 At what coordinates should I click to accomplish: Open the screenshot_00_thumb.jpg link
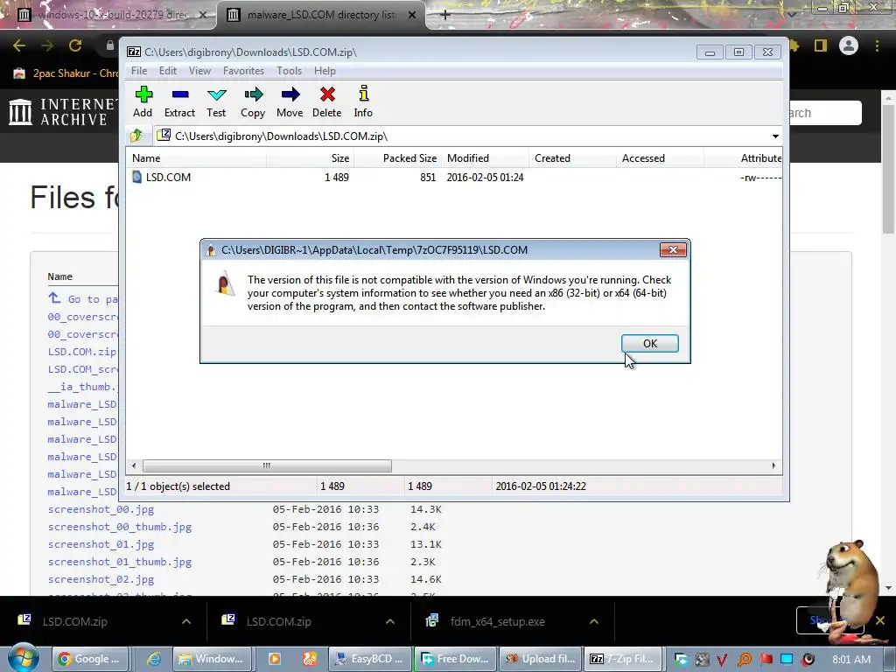click(119, 527)
